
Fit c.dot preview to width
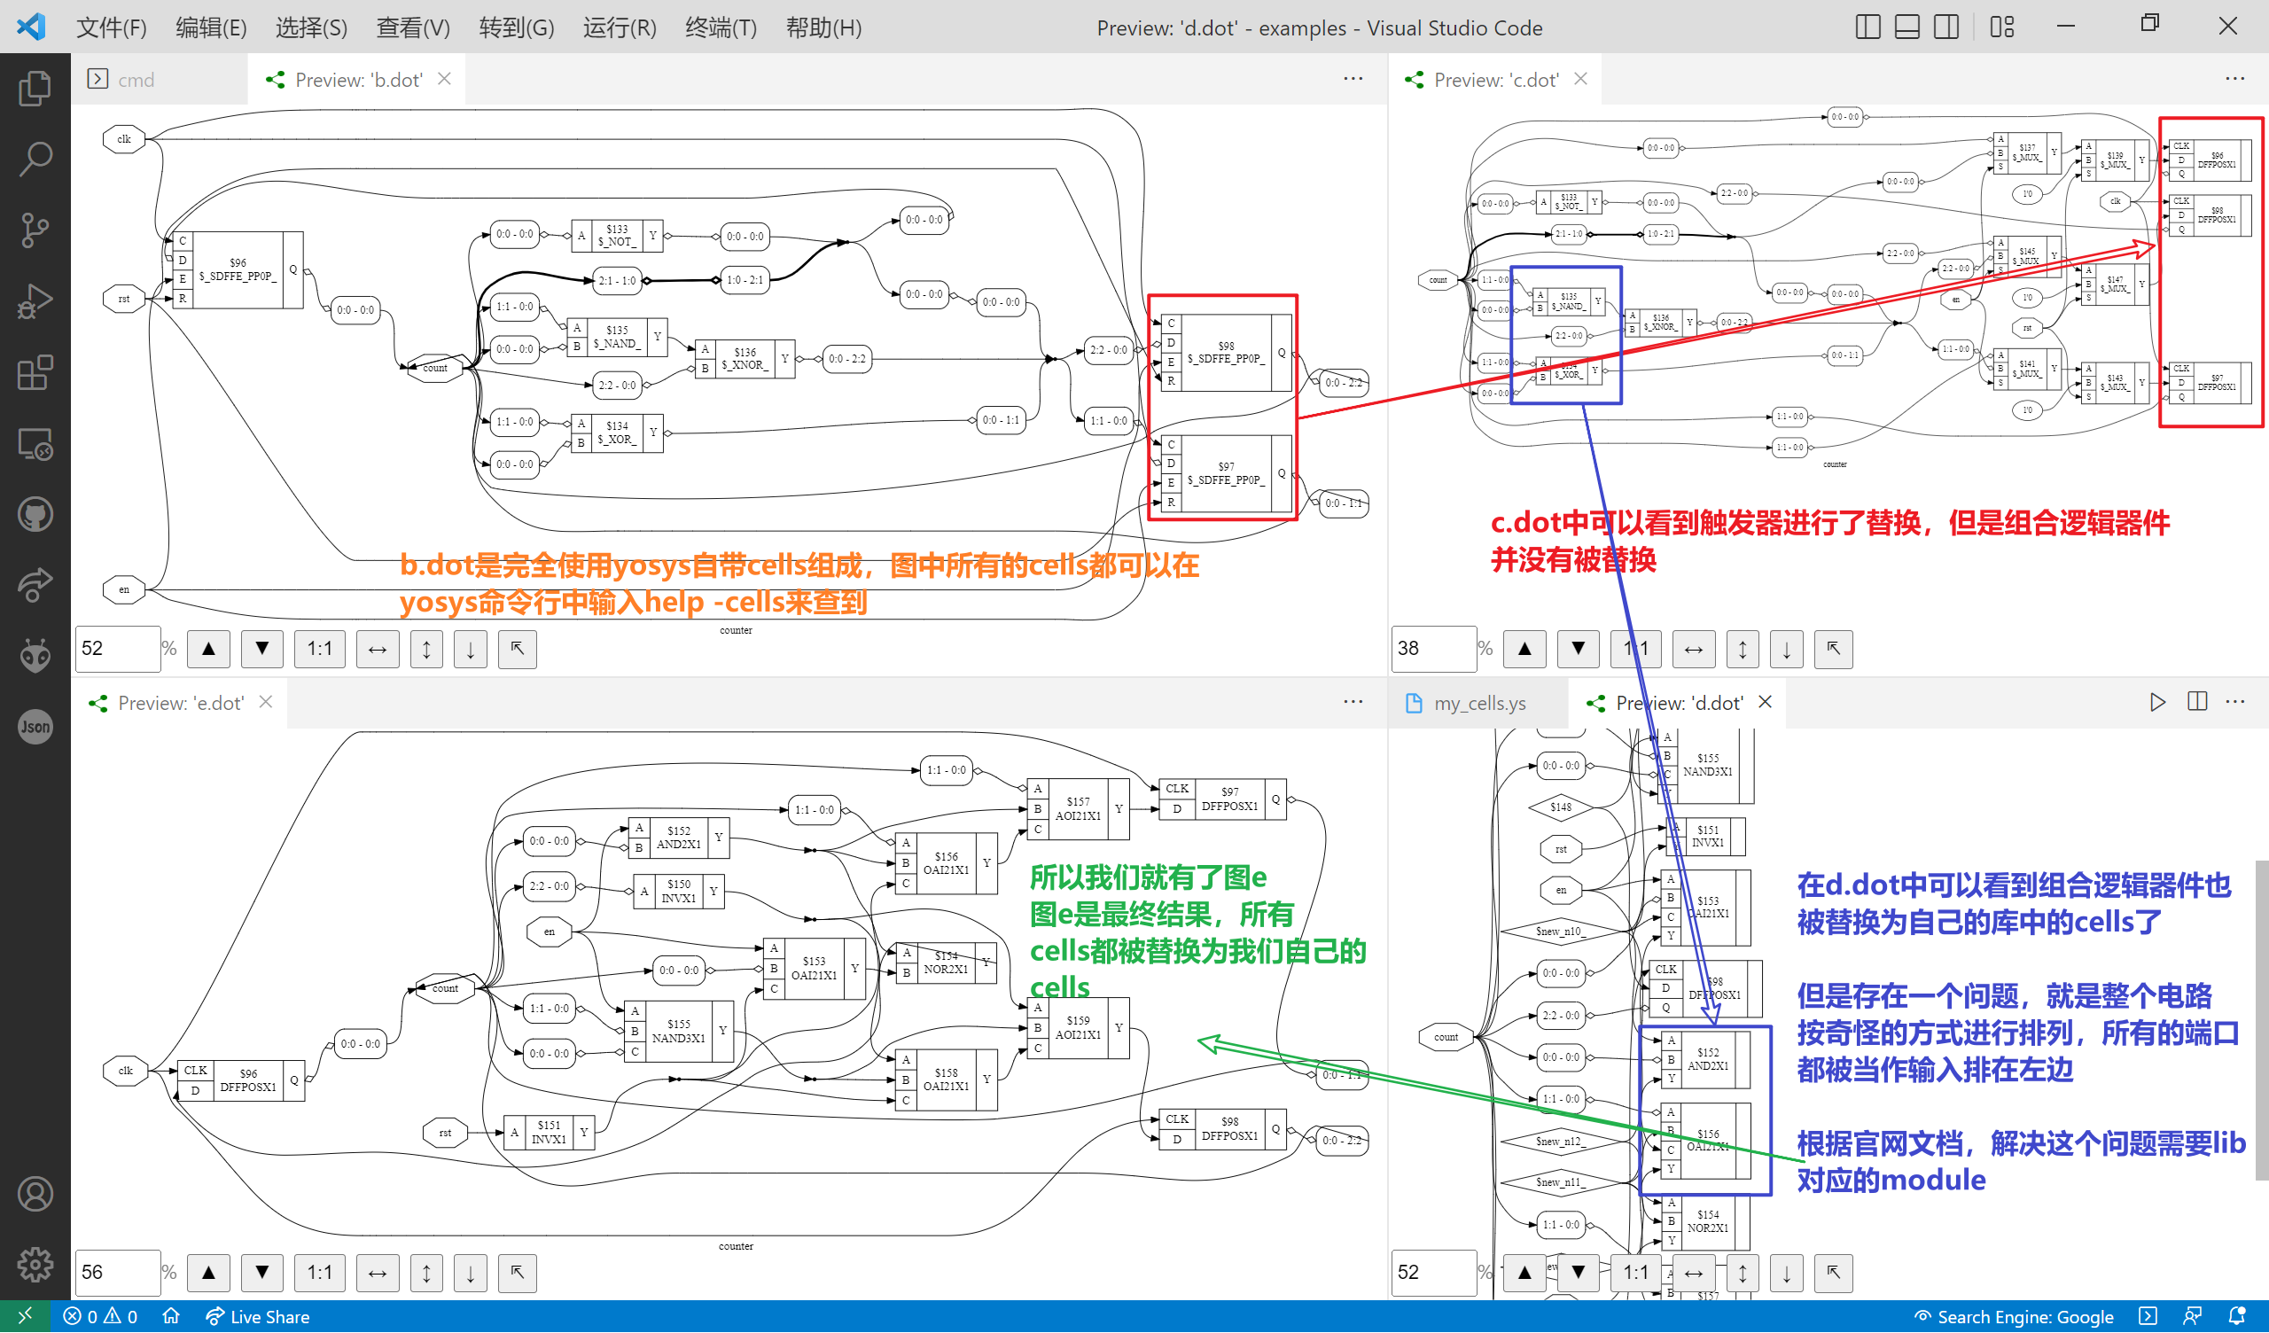1694,649
